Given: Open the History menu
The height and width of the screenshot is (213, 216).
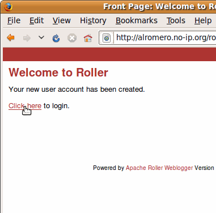Looking at the screenshot, I should 93,20.
